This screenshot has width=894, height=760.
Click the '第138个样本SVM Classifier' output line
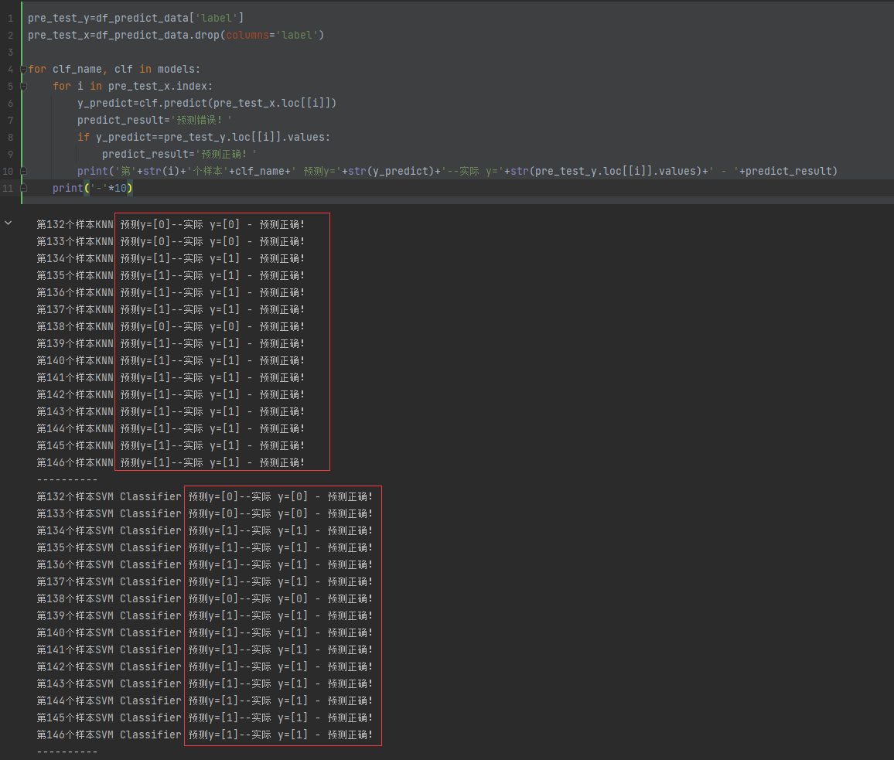(108, 599)
